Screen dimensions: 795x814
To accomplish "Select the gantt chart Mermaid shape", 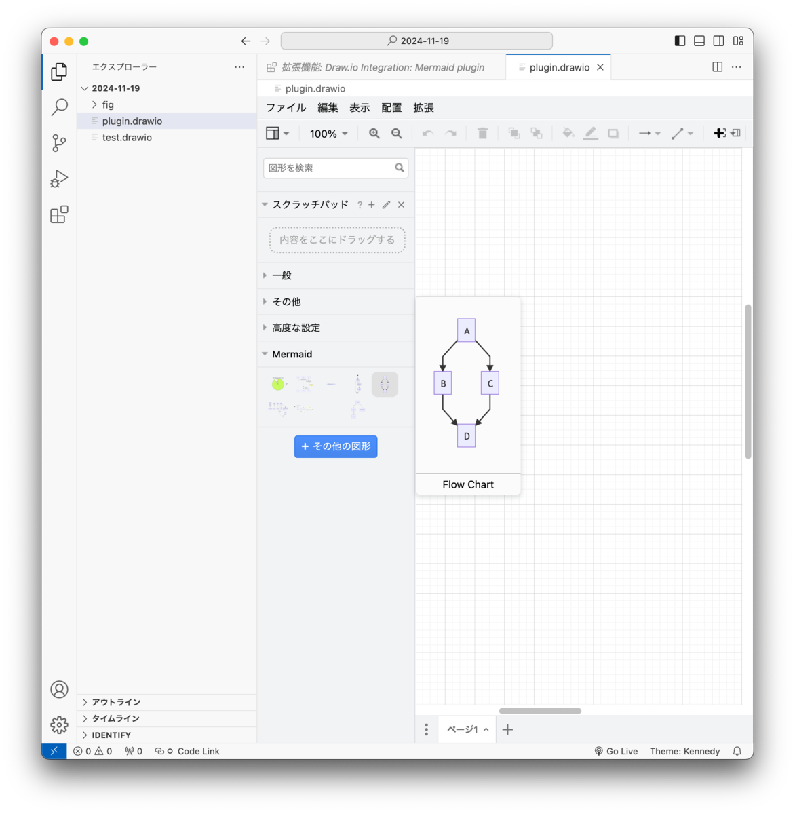I will tap(304, 408).
